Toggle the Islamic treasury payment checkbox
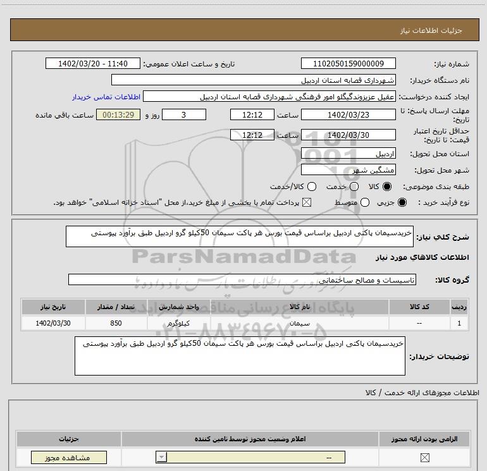This screenshot has height=471, width=487. click(307, 202)
